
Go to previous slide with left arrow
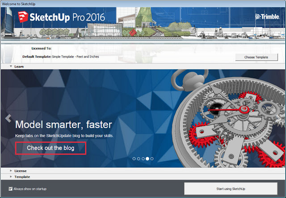(8, 118)
